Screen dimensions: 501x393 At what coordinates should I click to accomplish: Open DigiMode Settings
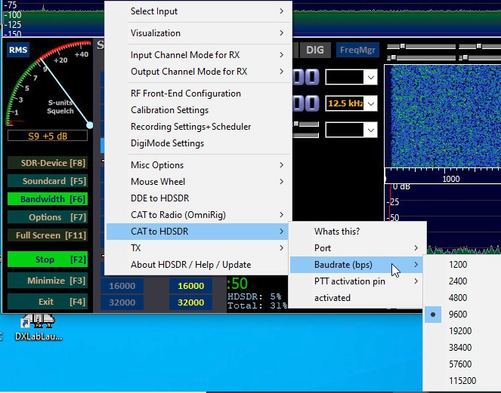pyautogui.click(x=198, y=143)
